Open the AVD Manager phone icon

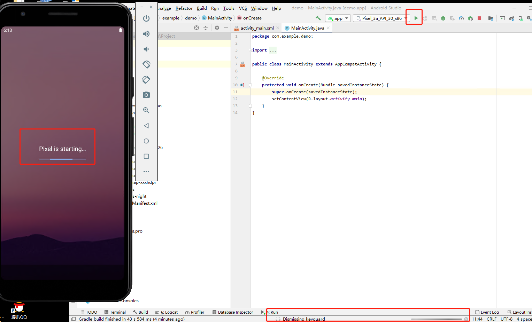click(x=521, y=18)
